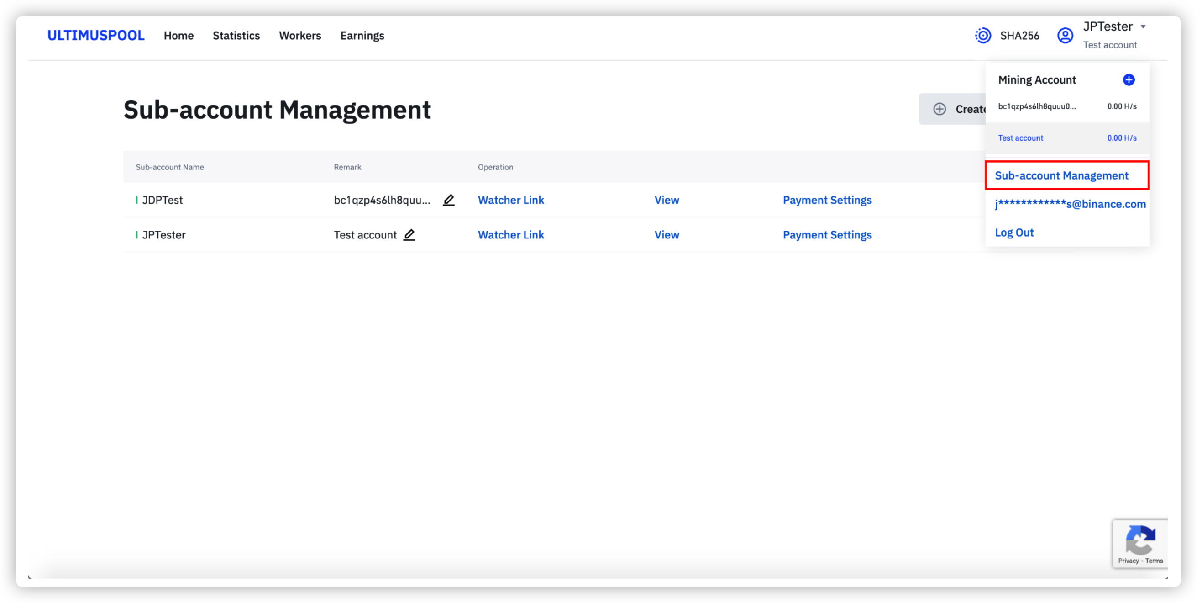
Task: Click the Test account remark text in table
Action: [x=365, y=235]
